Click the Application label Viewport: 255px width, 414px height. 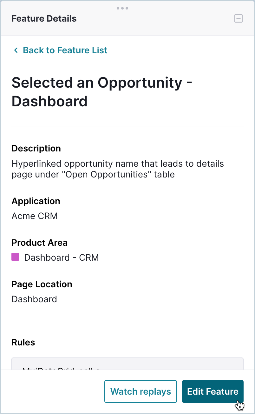point(36,201)
